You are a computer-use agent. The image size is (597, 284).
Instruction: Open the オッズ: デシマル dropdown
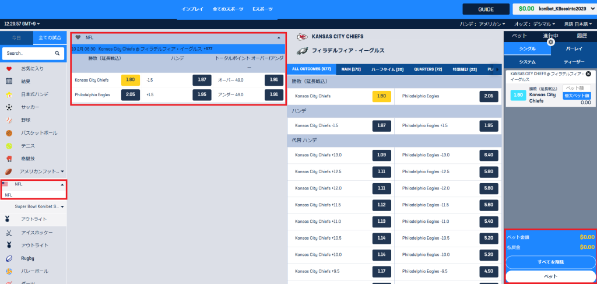coord(535,24)
